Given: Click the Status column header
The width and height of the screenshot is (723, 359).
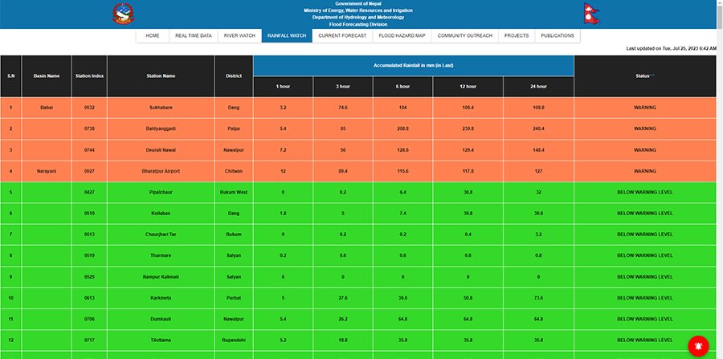Looking at the screenshot, I should 645,76.
